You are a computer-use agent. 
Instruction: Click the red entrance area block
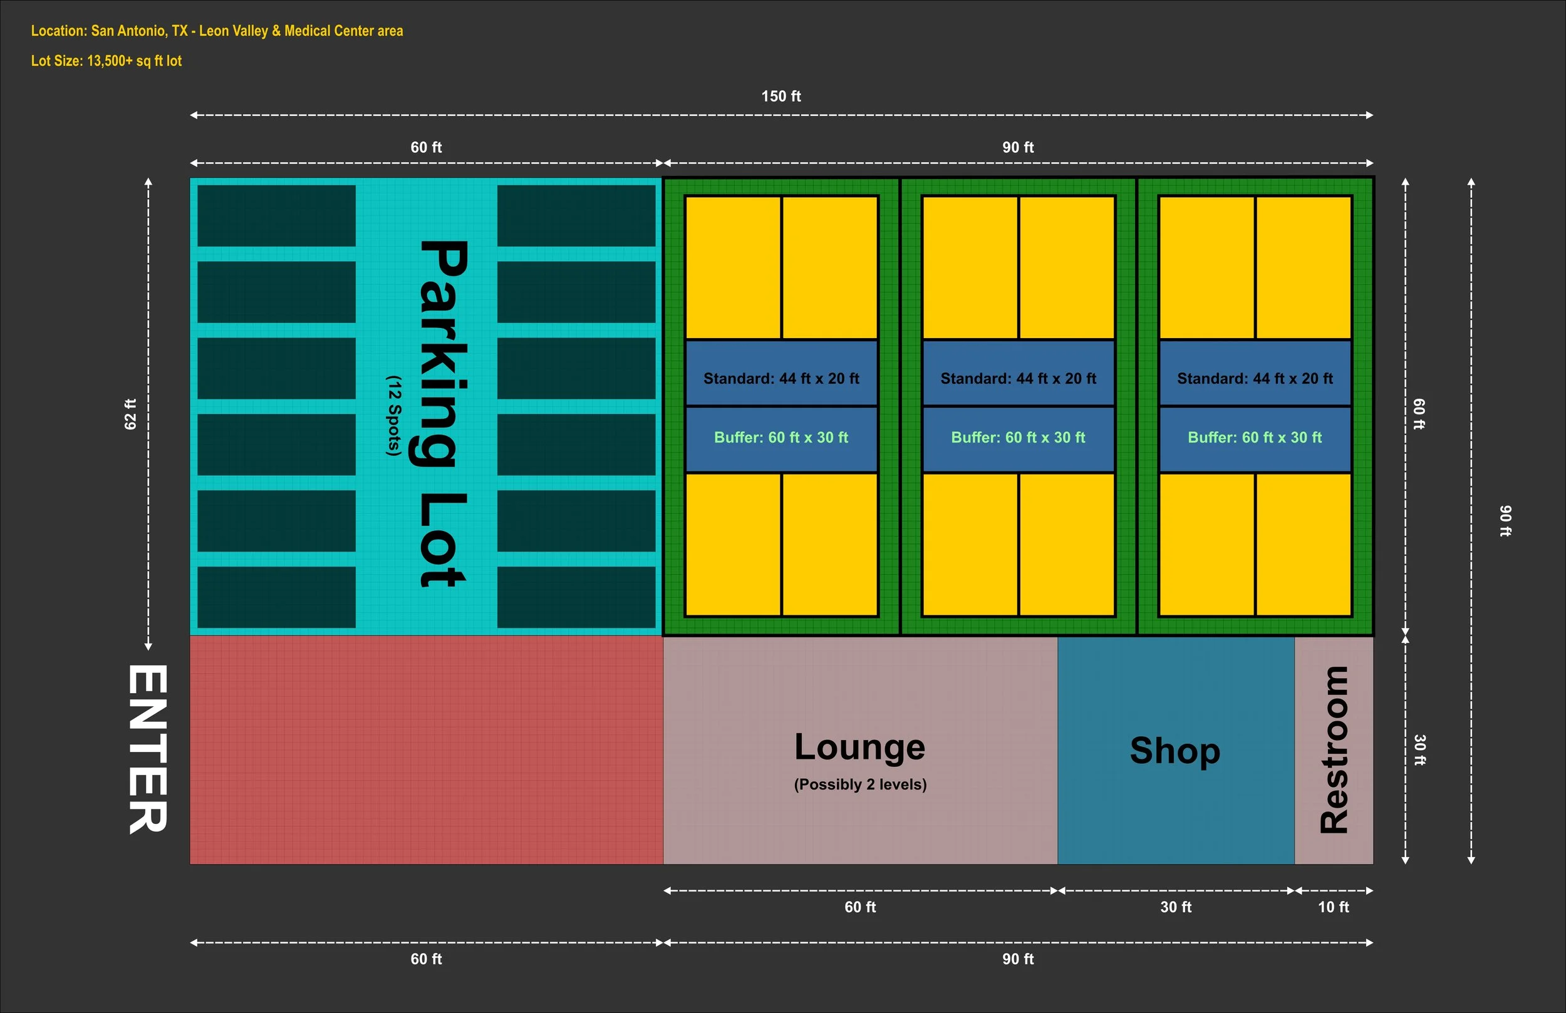coord(427,750)
